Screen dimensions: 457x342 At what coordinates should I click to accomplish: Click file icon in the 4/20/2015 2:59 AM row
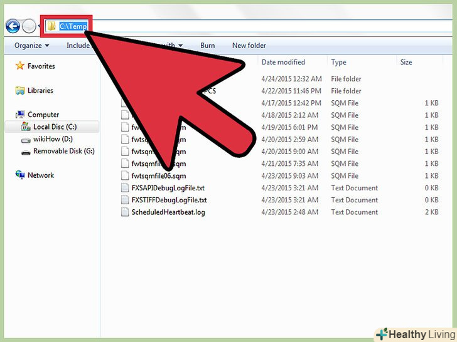point(125,139)
